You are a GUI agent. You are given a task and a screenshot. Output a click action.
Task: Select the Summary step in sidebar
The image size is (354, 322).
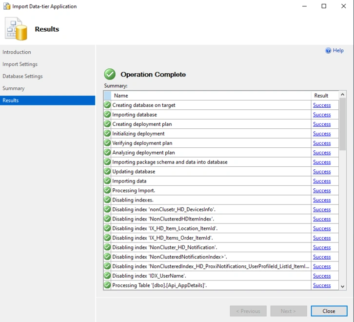click(x=14, y=88)
